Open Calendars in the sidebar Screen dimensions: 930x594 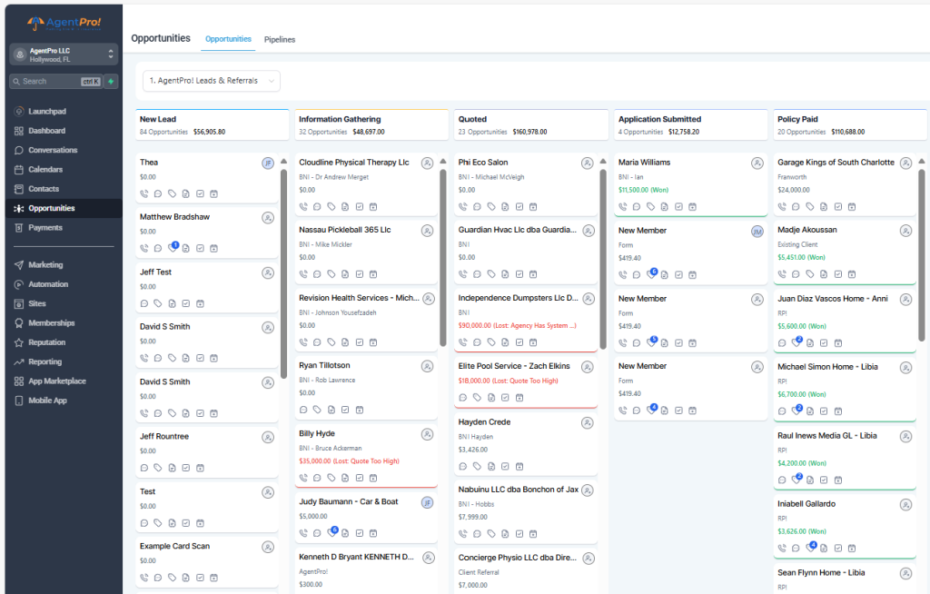pyautogui.click(x=45, y=170)
